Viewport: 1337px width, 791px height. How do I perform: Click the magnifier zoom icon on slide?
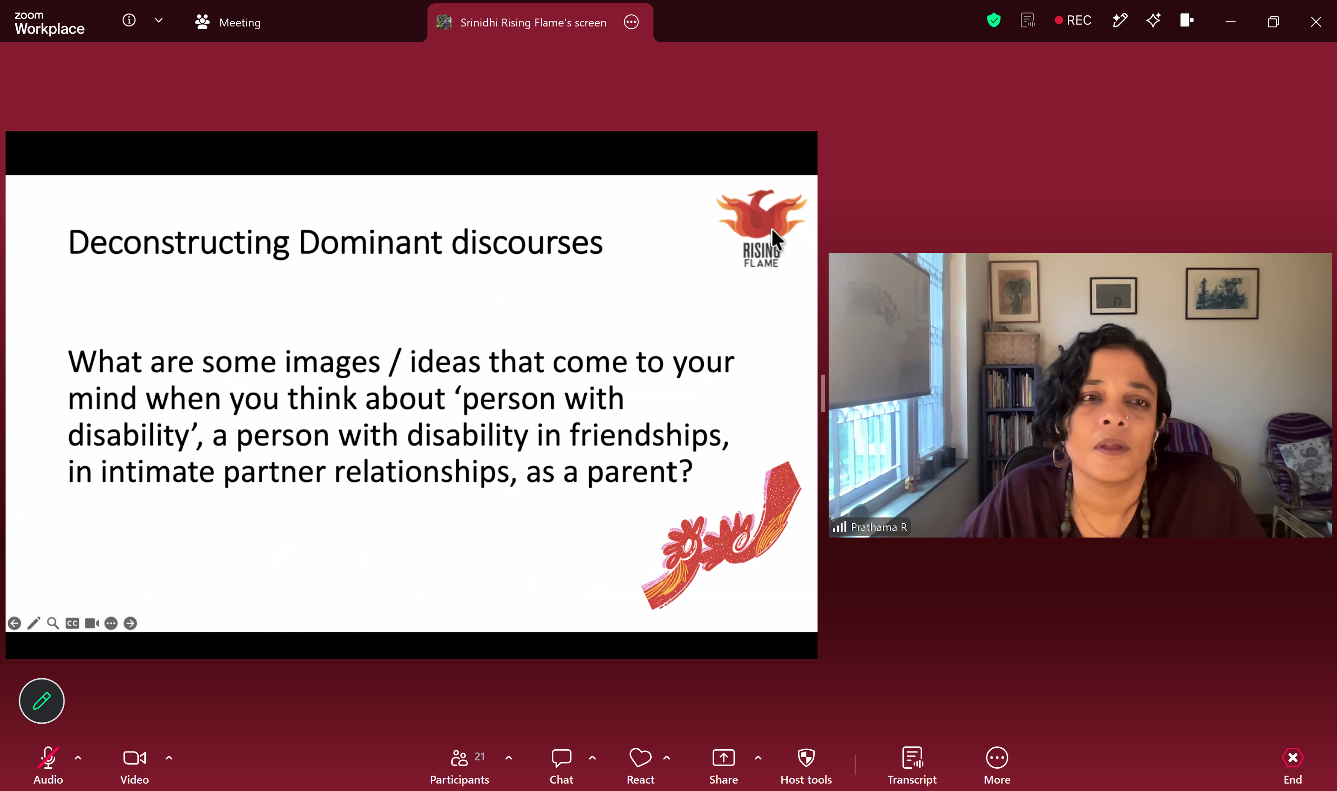coord(53,623)
